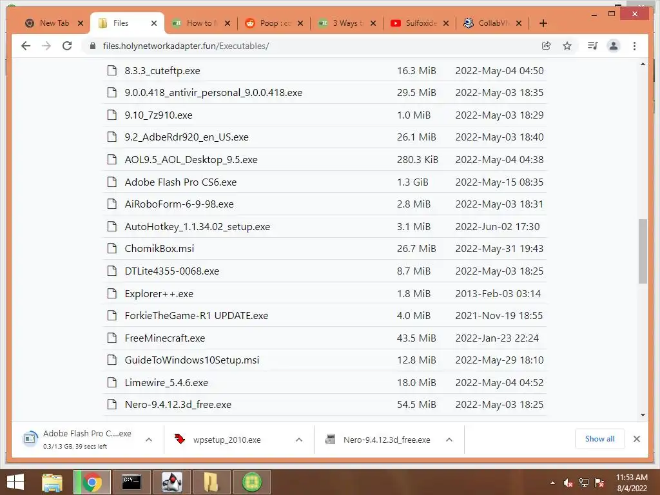Open File Explorer from the taskbar
The height and width of the screenshot is (495, 660).
52,482
